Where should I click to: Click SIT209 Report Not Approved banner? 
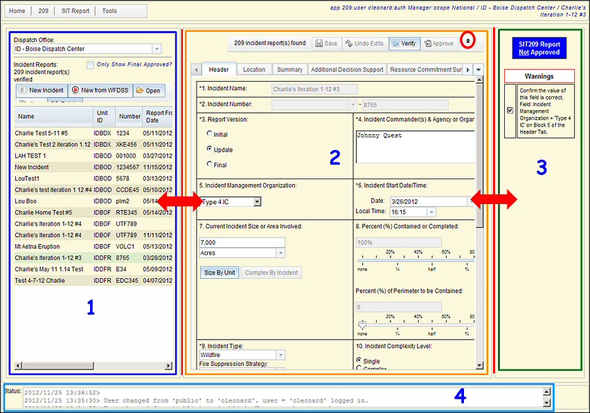click(x=539, y=48)
